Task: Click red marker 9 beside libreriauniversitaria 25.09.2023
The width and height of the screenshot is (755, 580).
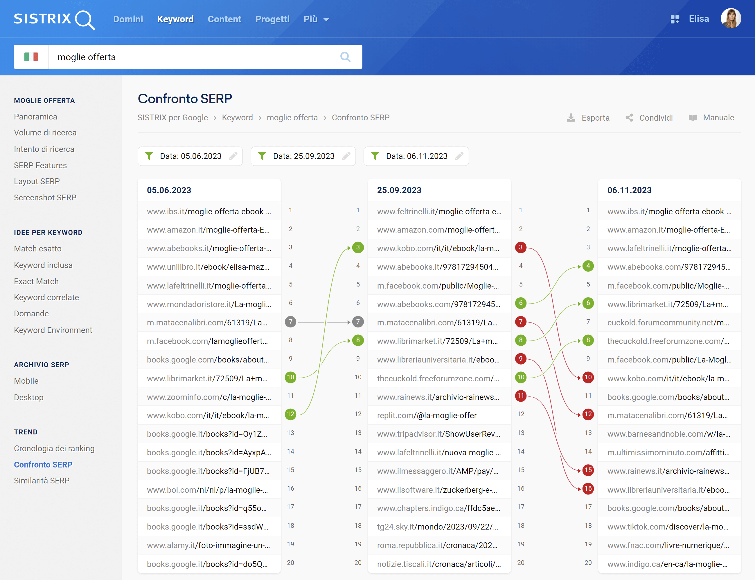Action: click(521, 359)
